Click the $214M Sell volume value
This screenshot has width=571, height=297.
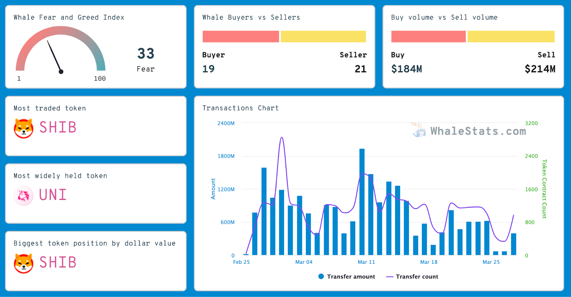(x=540, y=69)
